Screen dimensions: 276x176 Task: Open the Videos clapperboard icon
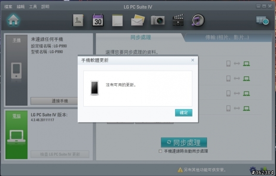(x=178, y=20)
